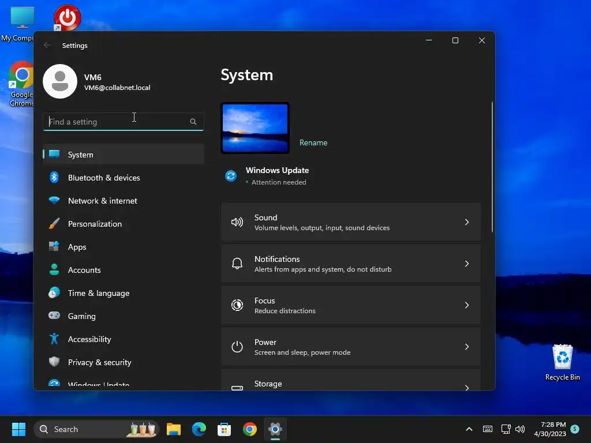Screen dimensions: 591x443
Task: Select Network & internet in sidebar
Action: (x=124, y=201)
